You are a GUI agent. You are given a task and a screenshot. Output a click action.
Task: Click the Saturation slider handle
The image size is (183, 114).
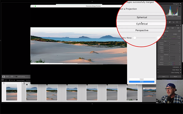tap(170, 64)
